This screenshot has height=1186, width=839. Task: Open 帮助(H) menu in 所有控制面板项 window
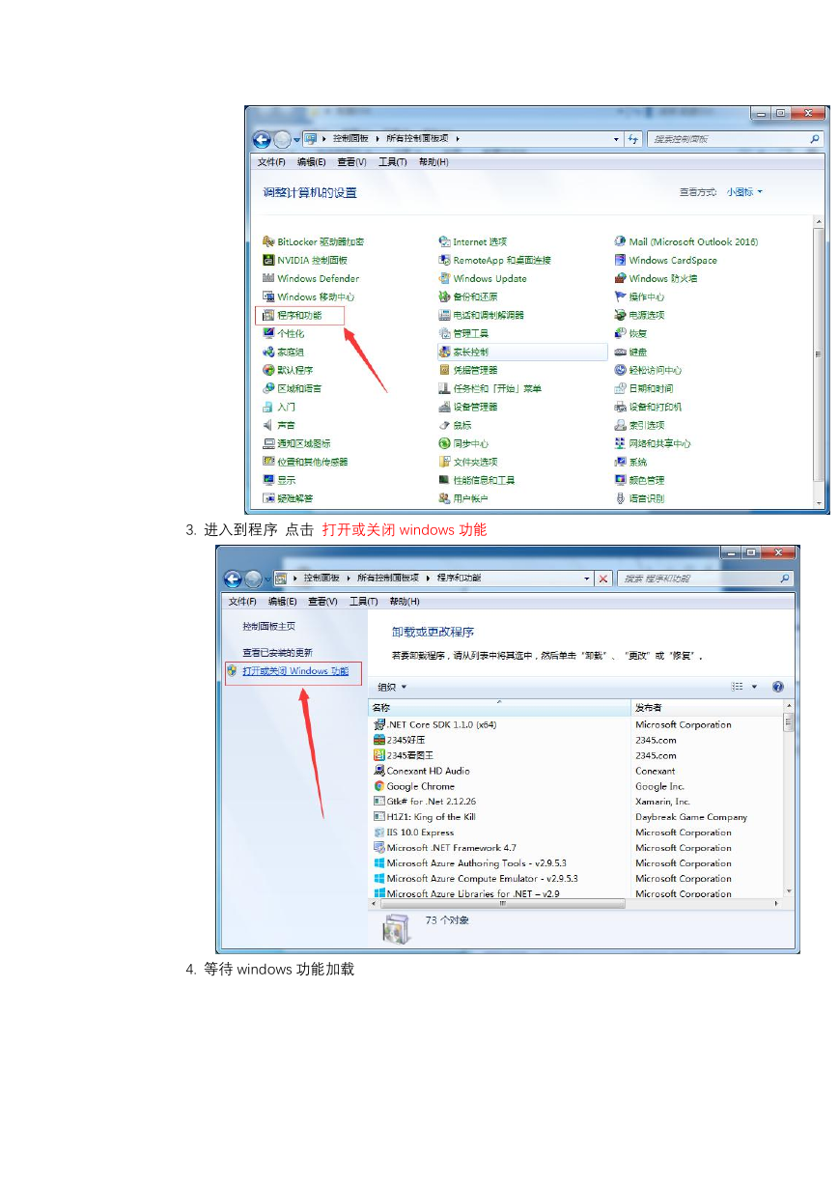coord(433,162)
